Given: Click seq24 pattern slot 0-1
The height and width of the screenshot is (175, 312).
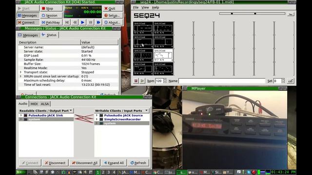Looking at the screenshot, I should coord(143,28).
